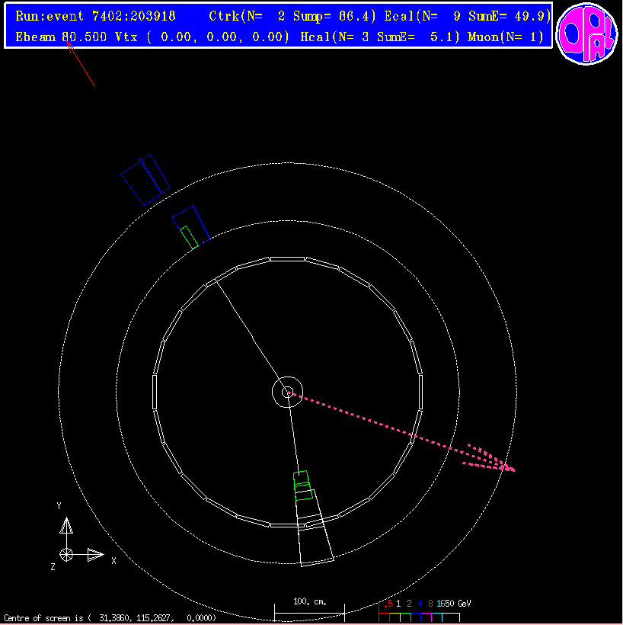
Task: Select the outermost blue calorimeter block
Action: click(x=145, y=180)
